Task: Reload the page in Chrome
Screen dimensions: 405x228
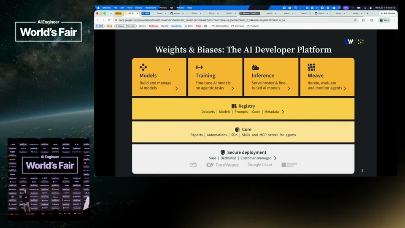Action: click(x=109, y=20)
